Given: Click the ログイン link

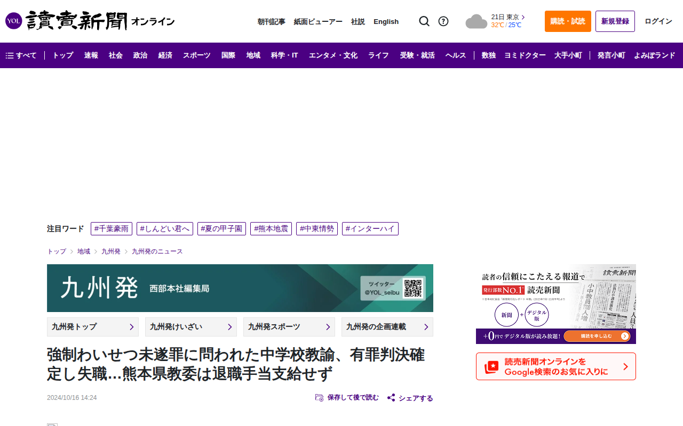Looking at the screenshot, I should [658, 21].
